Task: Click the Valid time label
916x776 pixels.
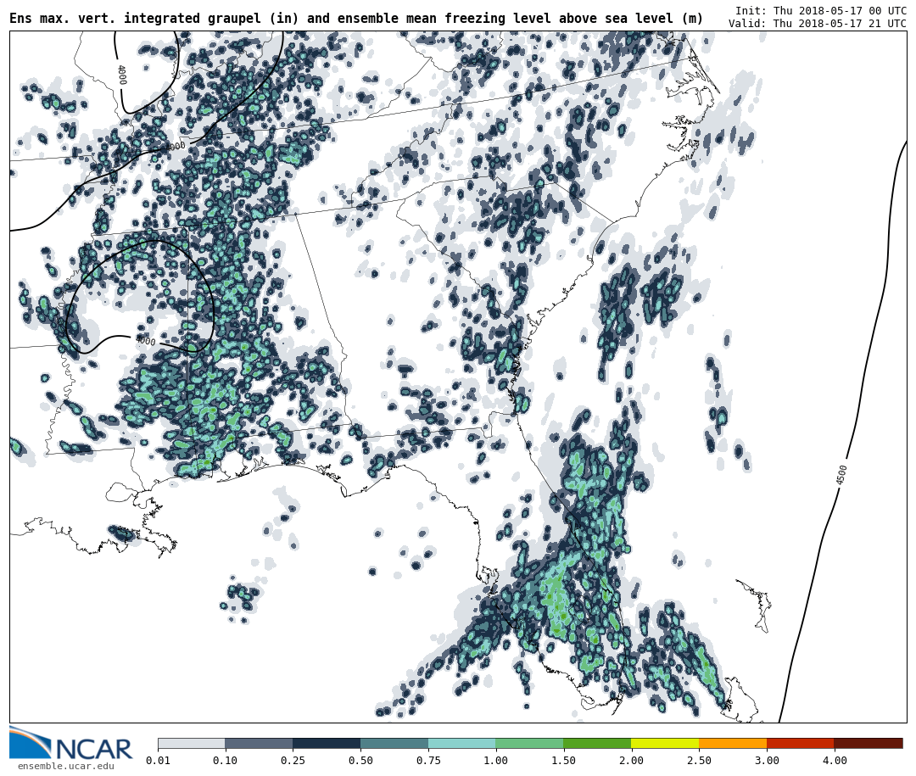Action: [x=818, y=24]
